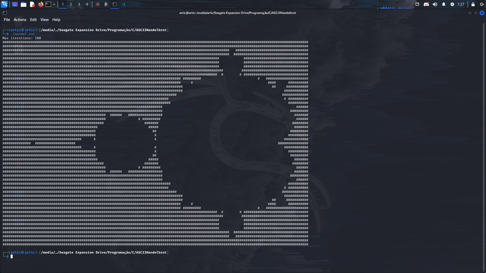Viewport: 486px width, 273px height.
Task: Click the lock screen icon
Action: (x=473, y=4)
